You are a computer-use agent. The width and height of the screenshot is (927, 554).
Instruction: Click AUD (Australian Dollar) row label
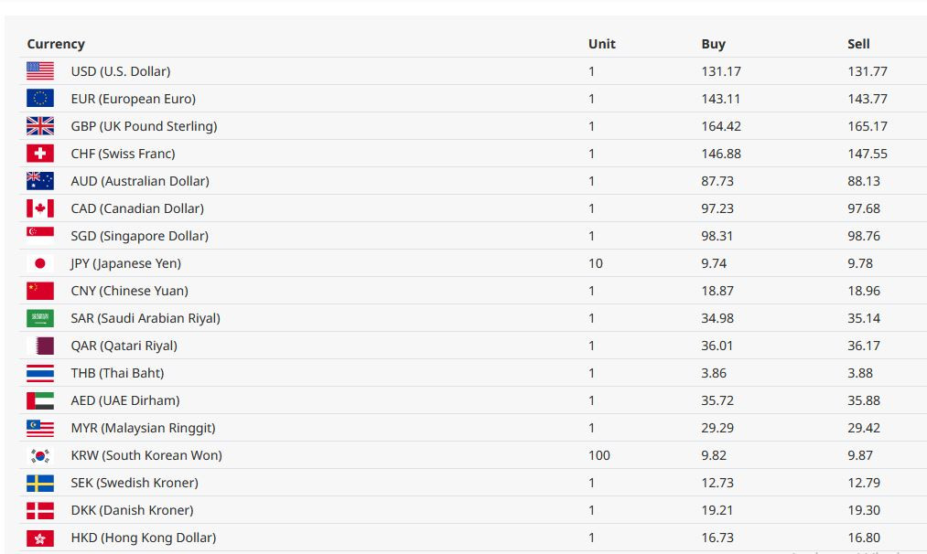click(x=140, y=181)
